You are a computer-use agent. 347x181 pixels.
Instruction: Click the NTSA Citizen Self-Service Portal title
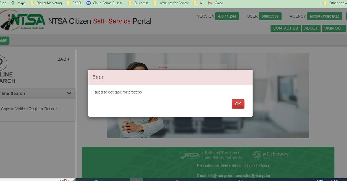coord(100,21)
